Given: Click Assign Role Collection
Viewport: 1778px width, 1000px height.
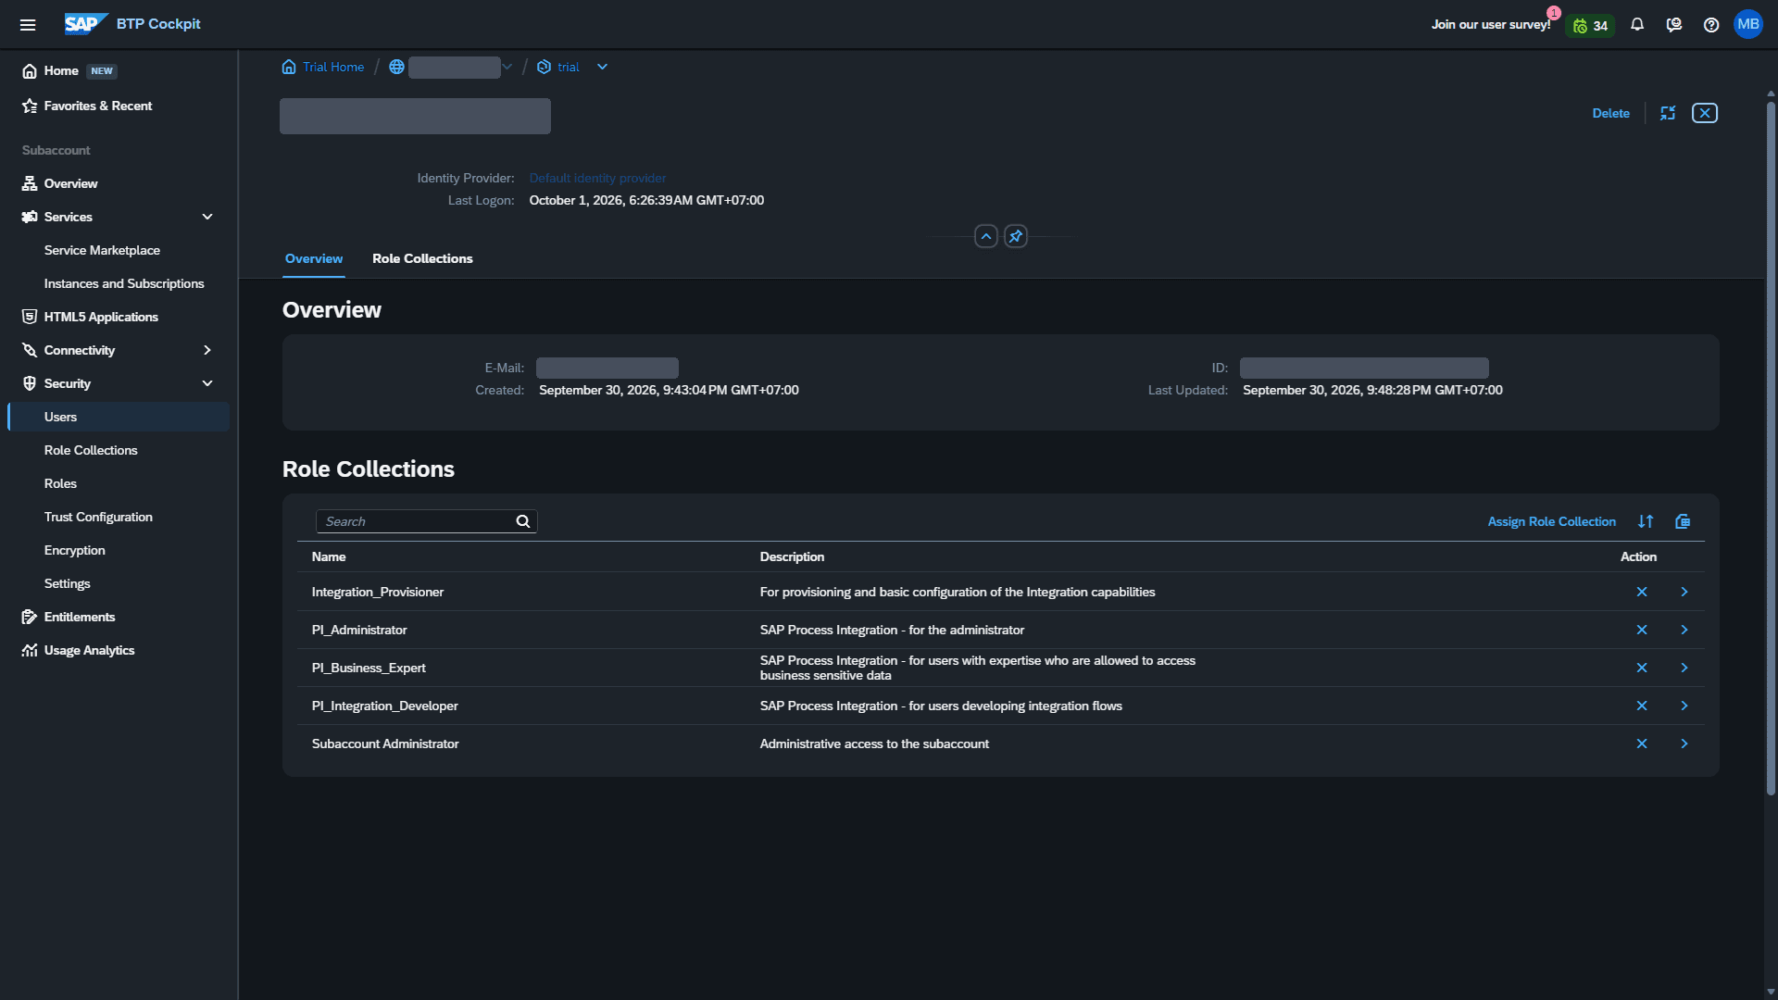Looking at the screenshot, I should (x=1551, y=521).
